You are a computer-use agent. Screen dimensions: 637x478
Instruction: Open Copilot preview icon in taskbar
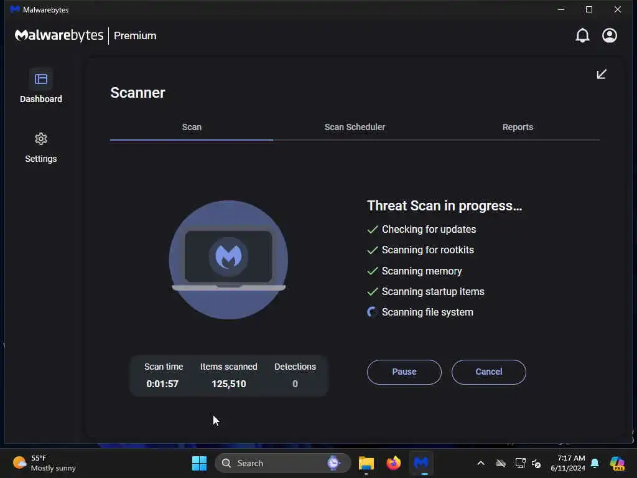point(617,463)
